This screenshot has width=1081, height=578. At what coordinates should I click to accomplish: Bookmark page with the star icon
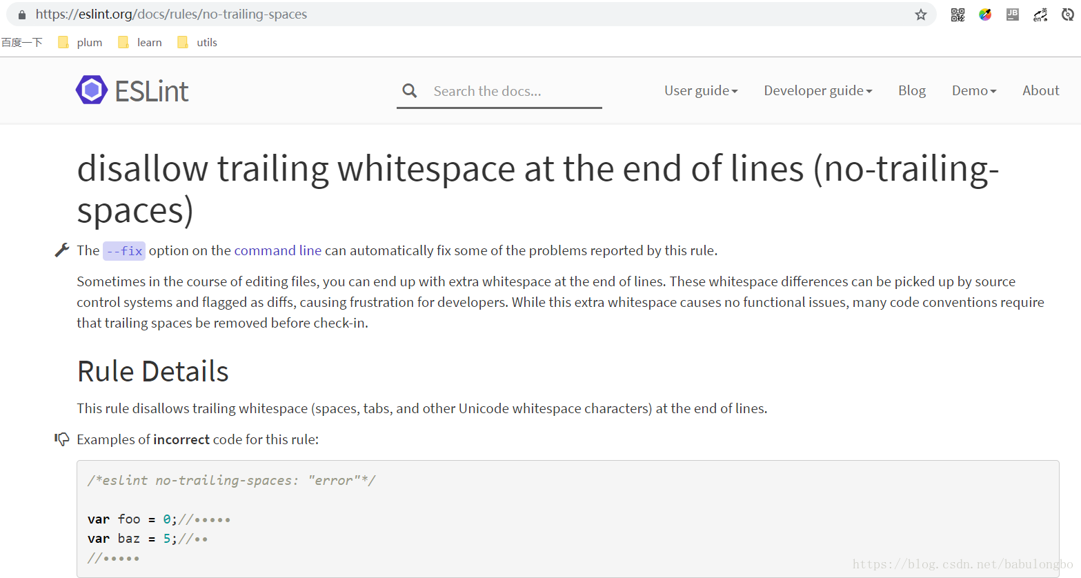[921, 14]
